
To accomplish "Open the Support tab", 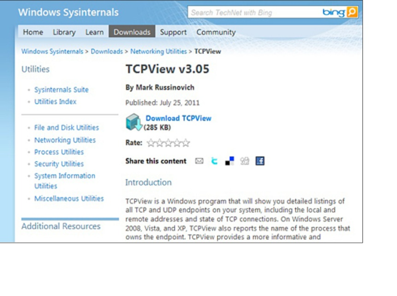I will point(173,32).
